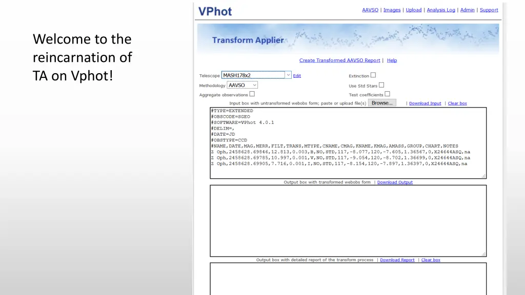This screenshot has width=525, height=295.
Task: Click the Z Oph 12.813 B-filter row
Action: pos(340,152)
